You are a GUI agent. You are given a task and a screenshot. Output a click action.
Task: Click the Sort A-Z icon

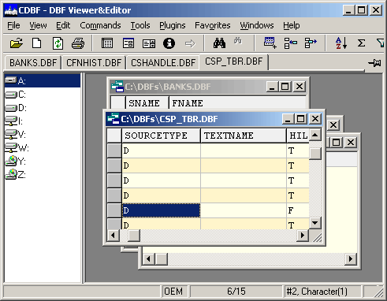(x=341, y=43)
